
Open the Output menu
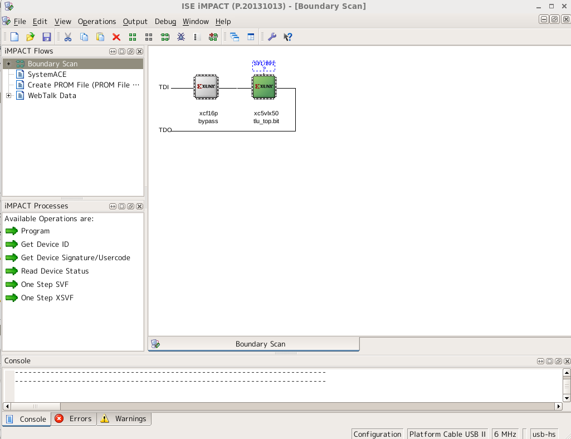click(x=135, y=22)
